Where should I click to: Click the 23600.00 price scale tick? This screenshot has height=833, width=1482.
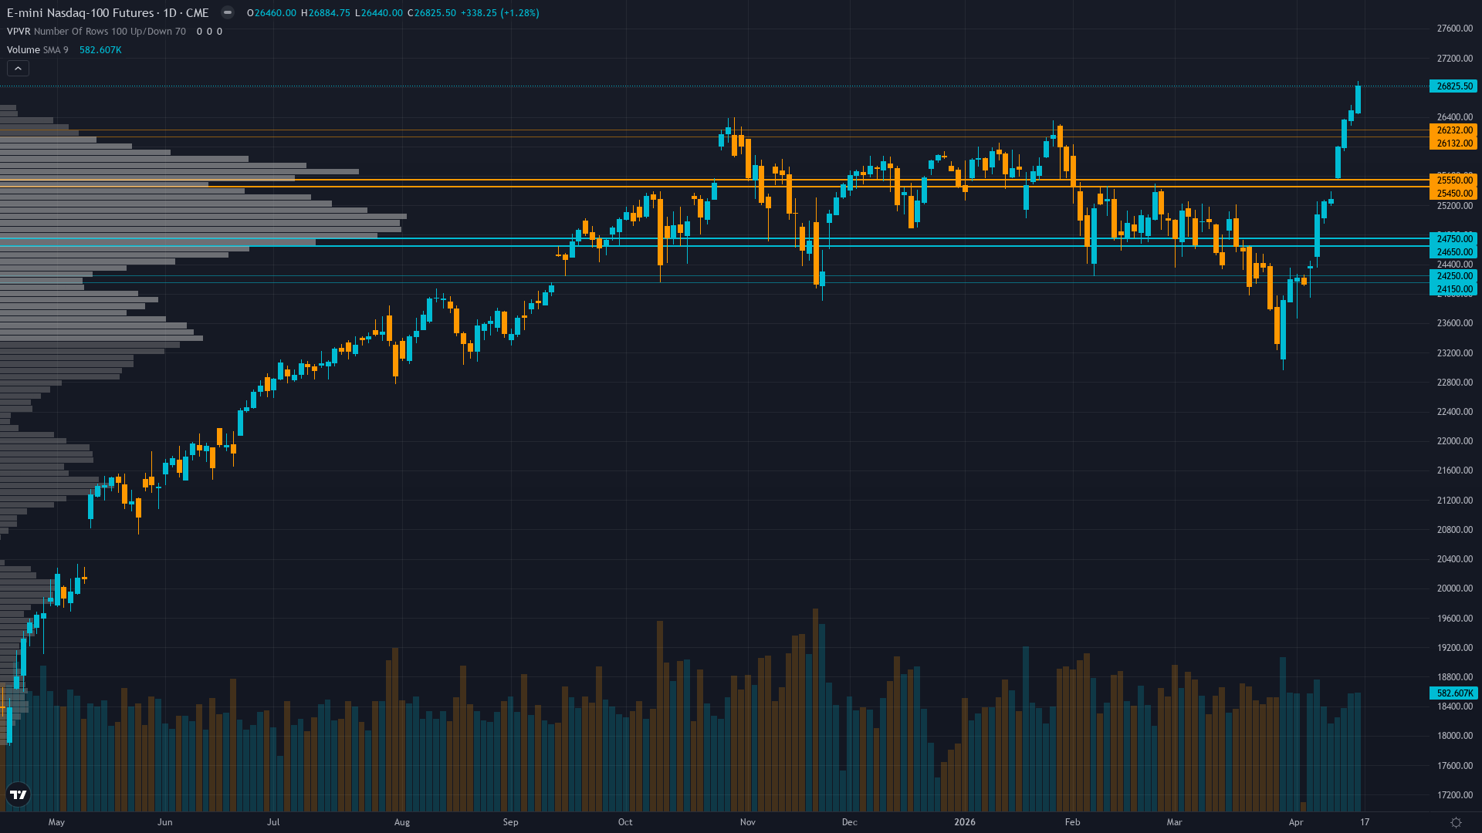(x=1454, y=323)
